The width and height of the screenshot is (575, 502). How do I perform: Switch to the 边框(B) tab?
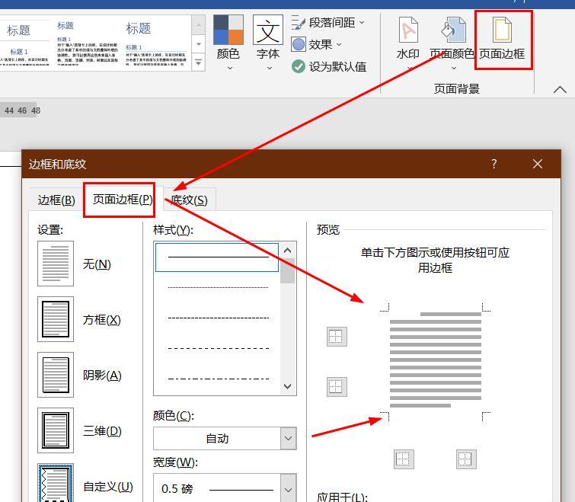(56, 200)
